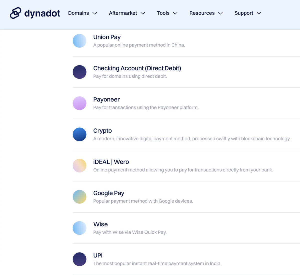The image size is (300, 275).
Task: Select the iDEAL | Wero heading
Action: pyautogui.click(x=111, y=162)
